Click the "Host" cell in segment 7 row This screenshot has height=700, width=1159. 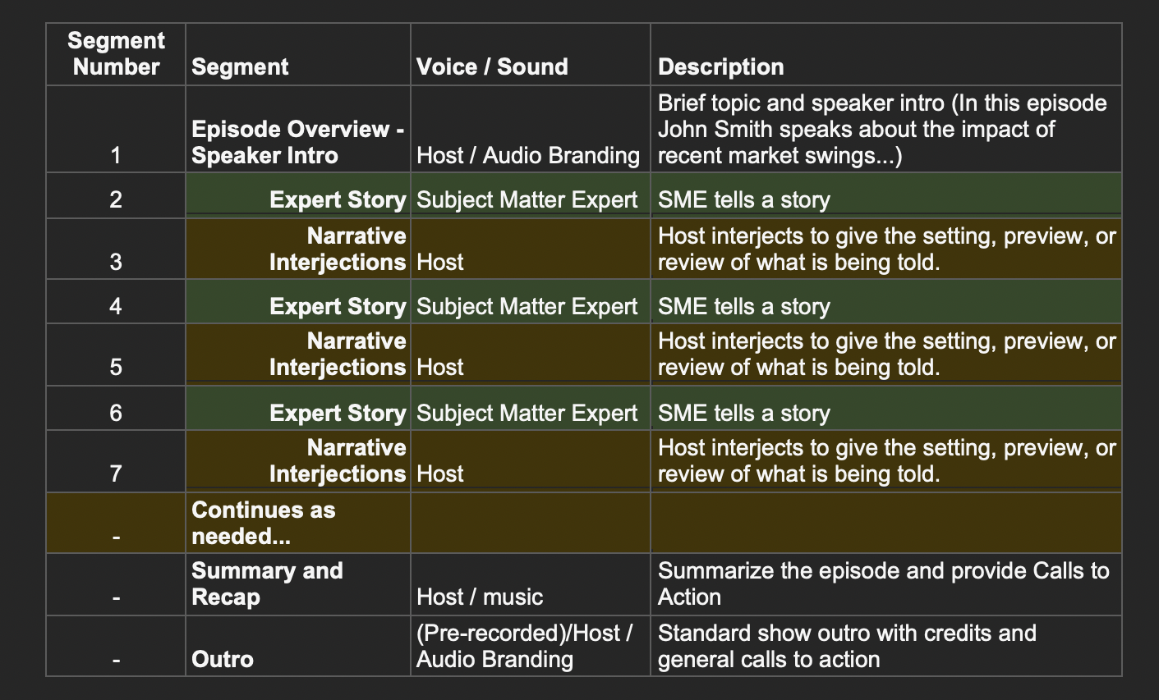(531, 461)
